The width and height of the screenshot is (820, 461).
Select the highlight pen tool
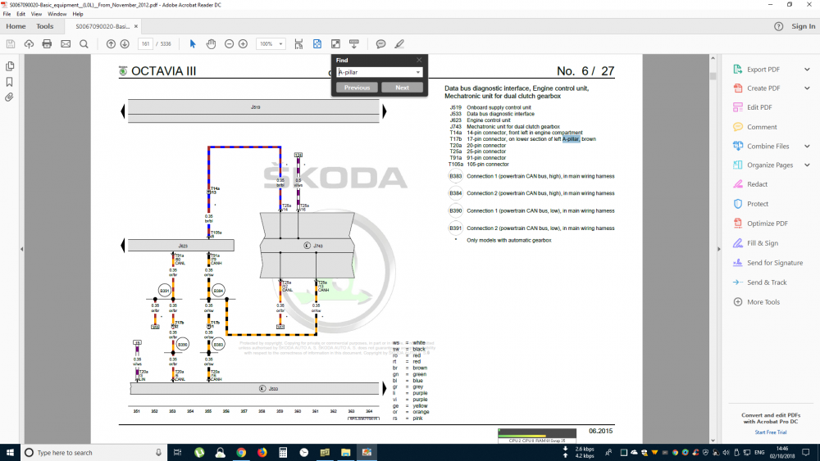pyautogui.click(x=399, y=44)
